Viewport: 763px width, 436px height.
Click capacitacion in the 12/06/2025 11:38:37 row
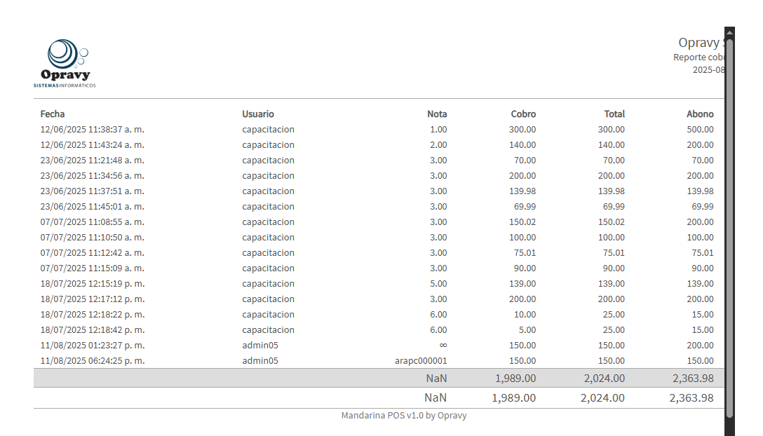[x=268, y=130]
